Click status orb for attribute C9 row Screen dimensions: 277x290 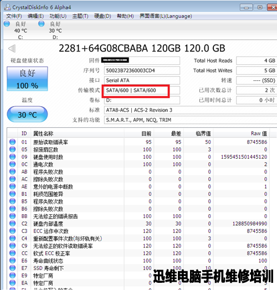[13, 246]
